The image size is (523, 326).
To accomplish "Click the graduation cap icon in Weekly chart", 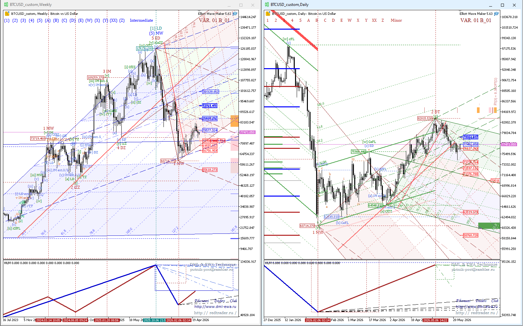I will [235, 14].
